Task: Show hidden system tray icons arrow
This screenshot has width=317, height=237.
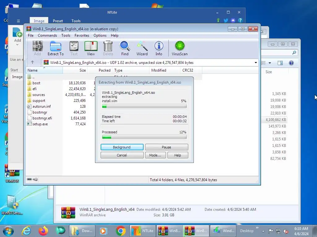Action: pyautogui.click(x=263, y=231)
